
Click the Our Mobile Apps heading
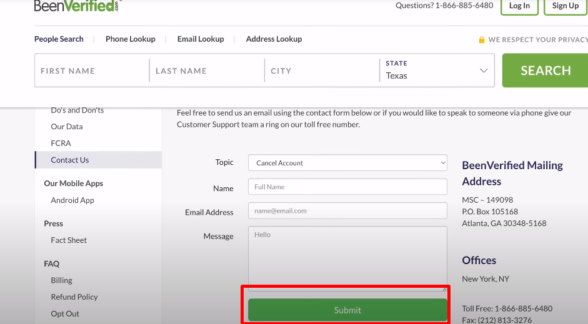point(74,183)
